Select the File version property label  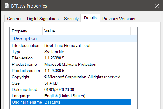(22, 58)
